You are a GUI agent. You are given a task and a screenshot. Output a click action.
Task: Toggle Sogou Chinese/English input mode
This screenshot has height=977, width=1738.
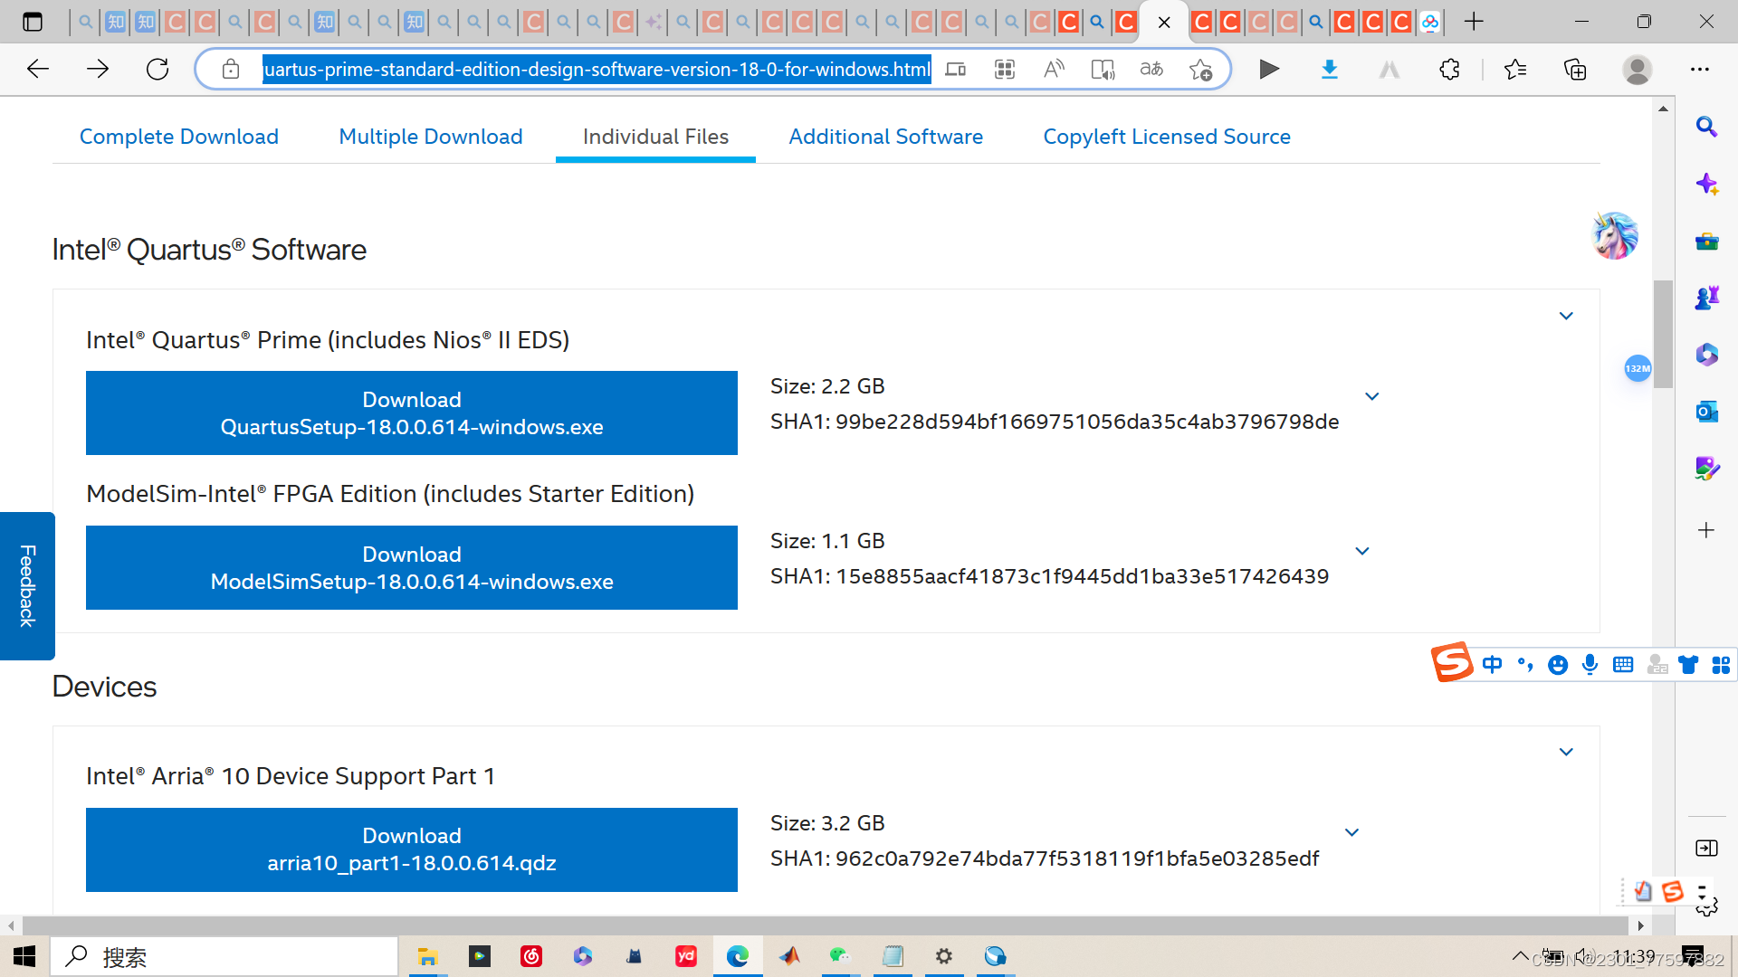coord(1493,666)
